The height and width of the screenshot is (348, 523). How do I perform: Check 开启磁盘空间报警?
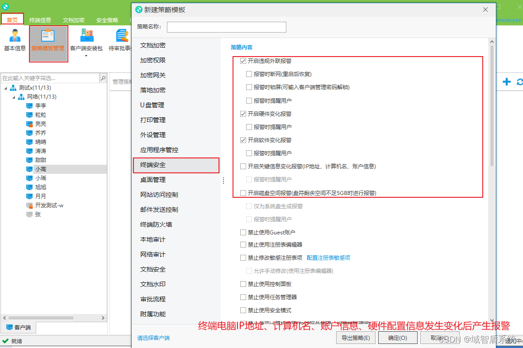click(x=243, y=193)
